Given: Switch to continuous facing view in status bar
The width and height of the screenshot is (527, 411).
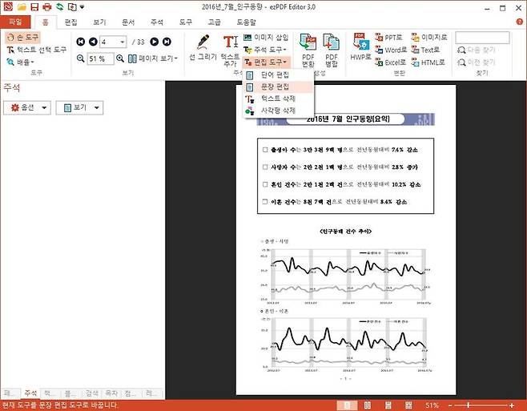Looking at the screenshot, I should click(x=408, y=405).
